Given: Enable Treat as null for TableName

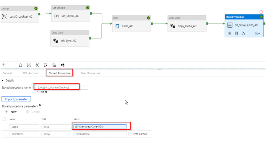Looking at the screenshot, I should tap(130, 134).
